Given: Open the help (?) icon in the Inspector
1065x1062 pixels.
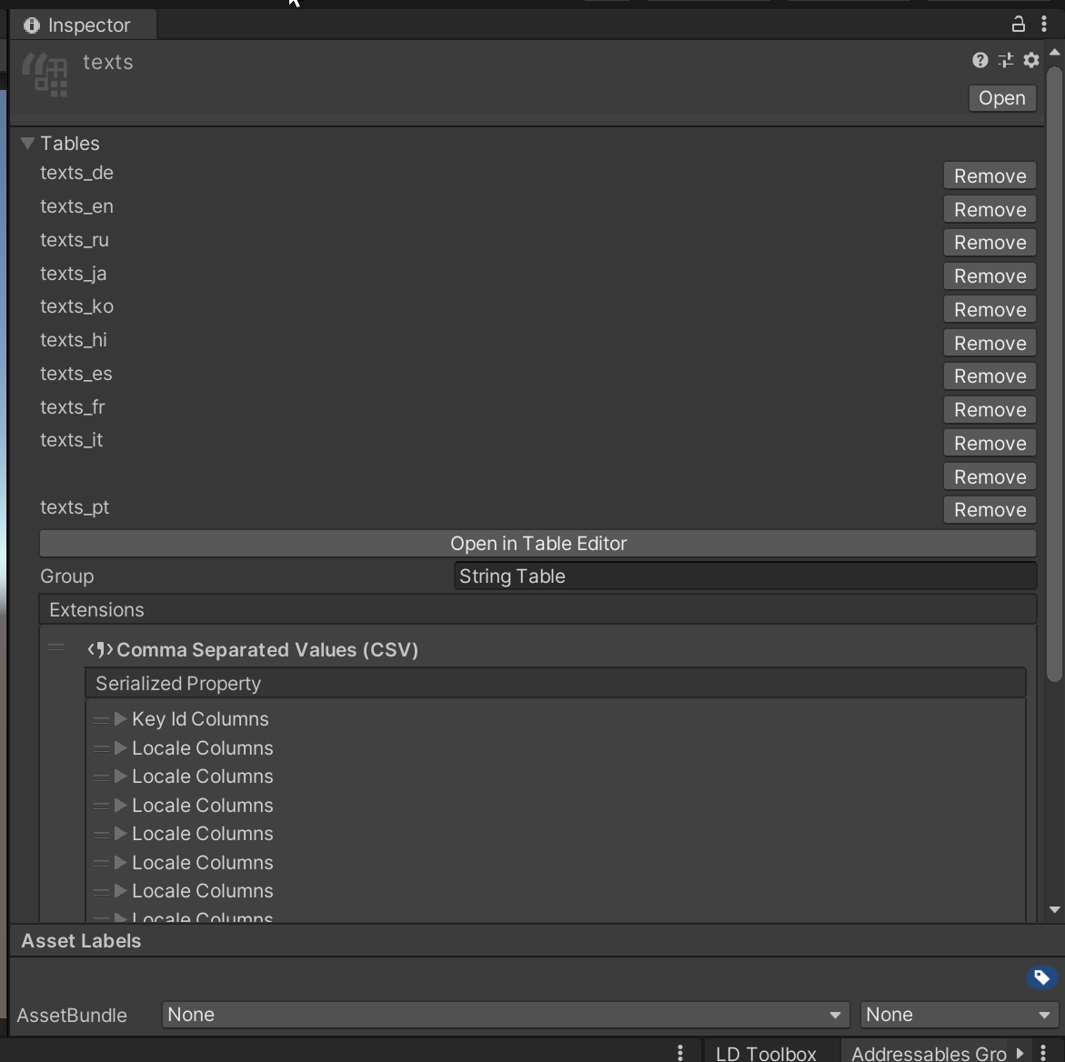Looking at the screenshot, I should [980, 60].
